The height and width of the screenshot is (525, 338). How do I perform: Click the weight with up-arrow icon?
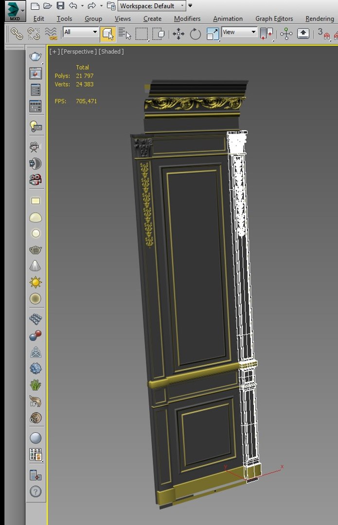click(36, 352)
